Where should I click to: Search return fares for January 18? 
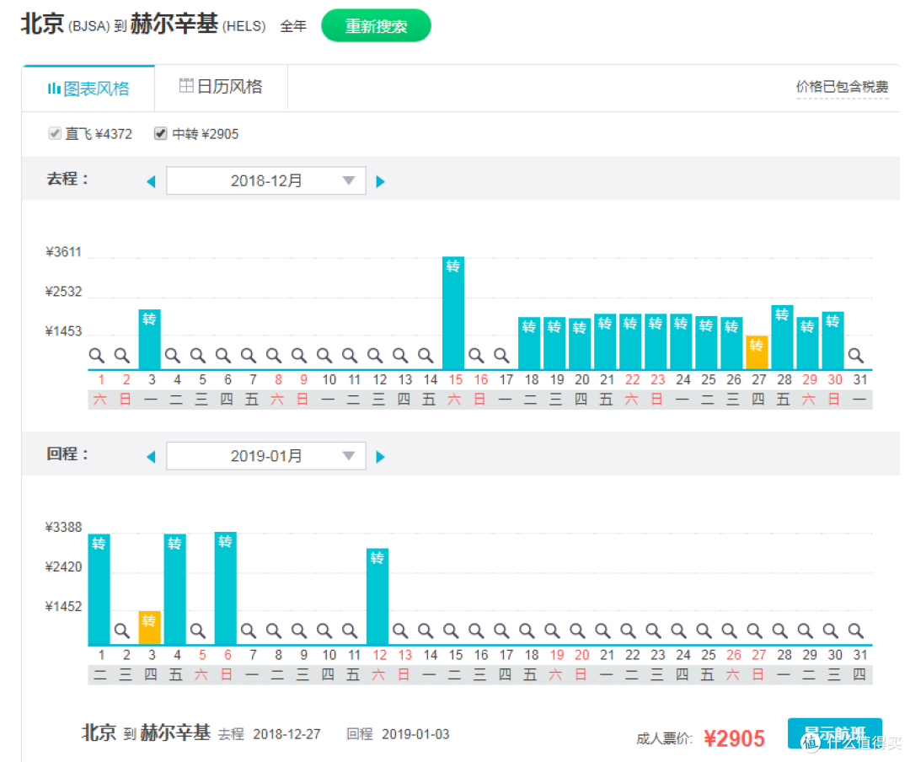[527, 631]
